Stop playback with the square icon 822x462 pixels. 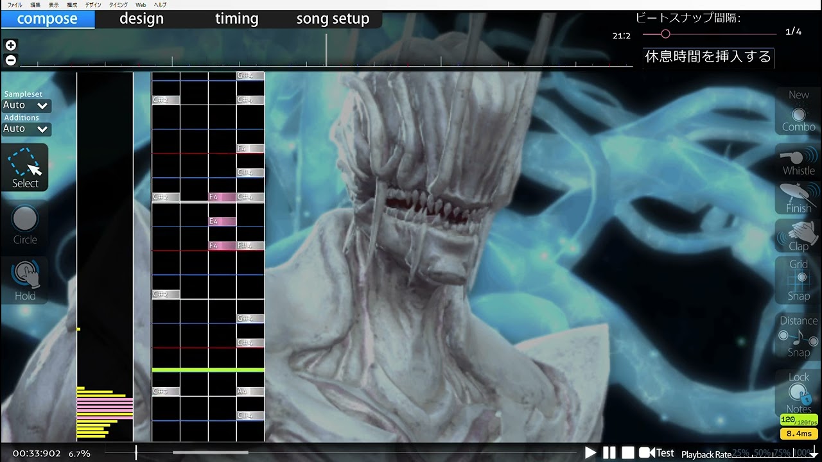click(628, 452)
